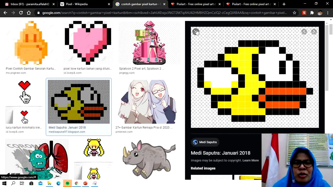Open a new browser tab
Viewport: 333px width, 187px height.
point(284,4)
